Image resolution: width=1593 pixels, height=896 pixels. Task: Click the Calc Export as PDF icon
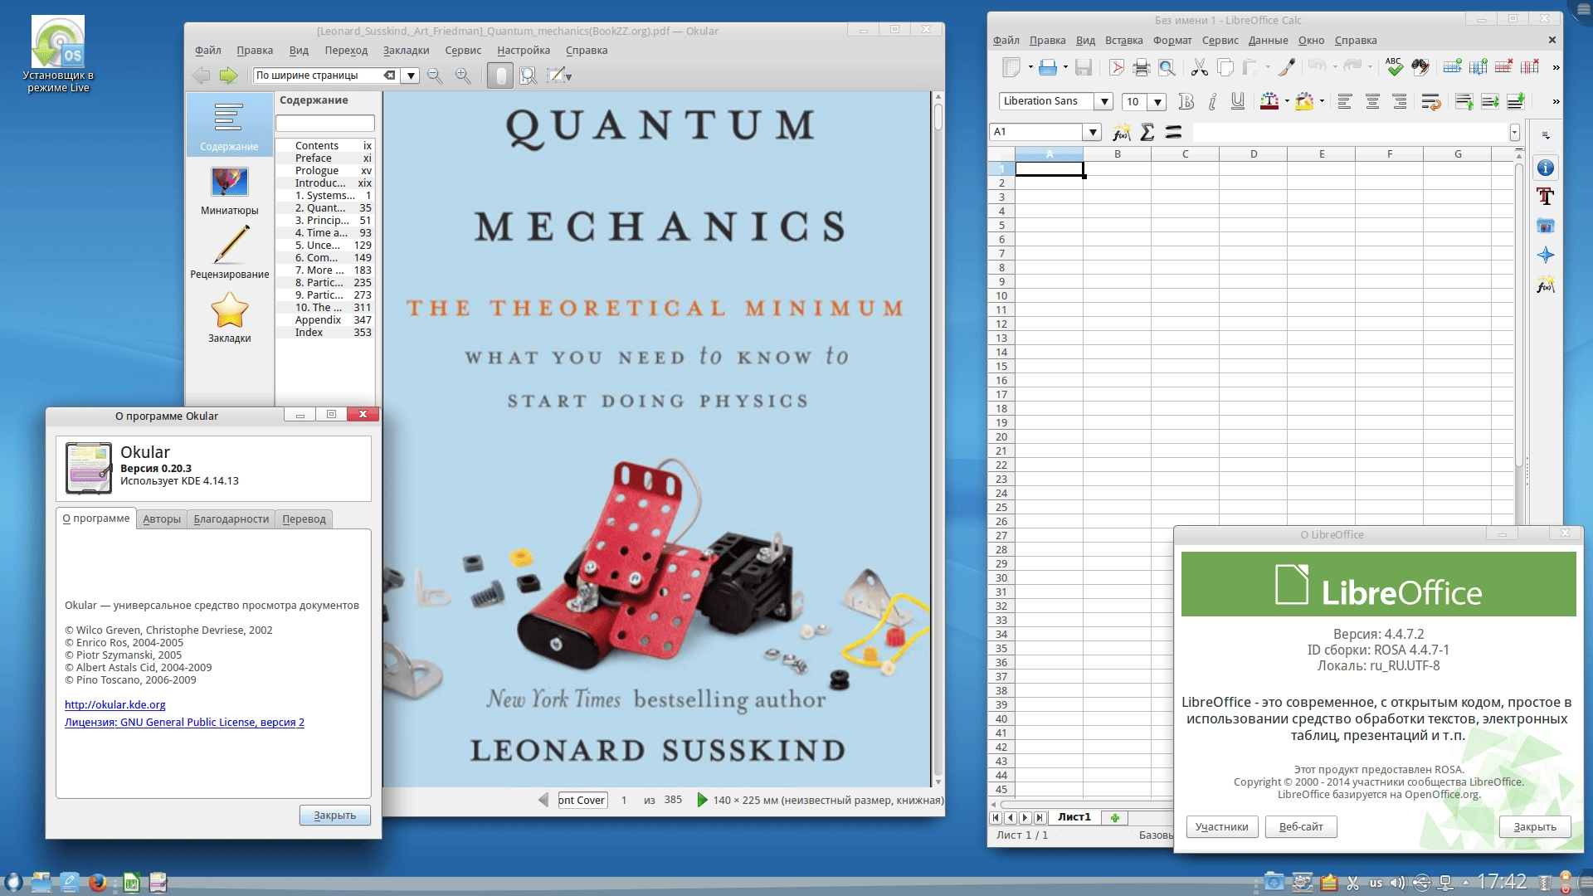(1116, 67)
